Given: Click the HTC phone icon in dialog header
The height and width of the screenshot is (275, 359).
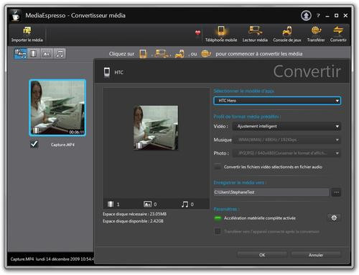Looking at the screenshot, I should (x=107, y=72).
